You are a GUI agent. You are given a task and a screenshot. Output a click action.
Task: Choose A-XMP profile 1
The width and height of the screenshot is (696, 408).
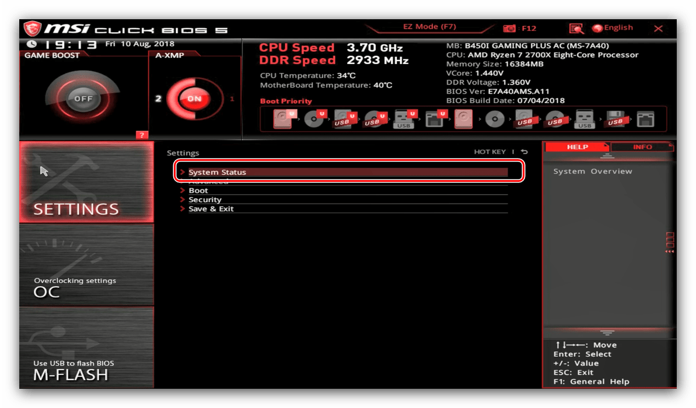coord(232,99)
